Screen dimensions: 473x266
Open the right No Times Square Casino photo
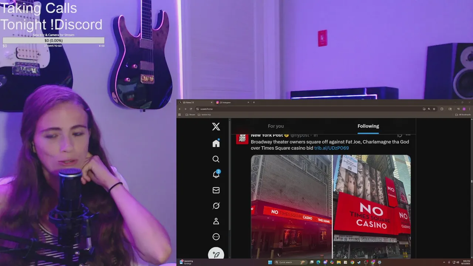[x=372, y=207]
